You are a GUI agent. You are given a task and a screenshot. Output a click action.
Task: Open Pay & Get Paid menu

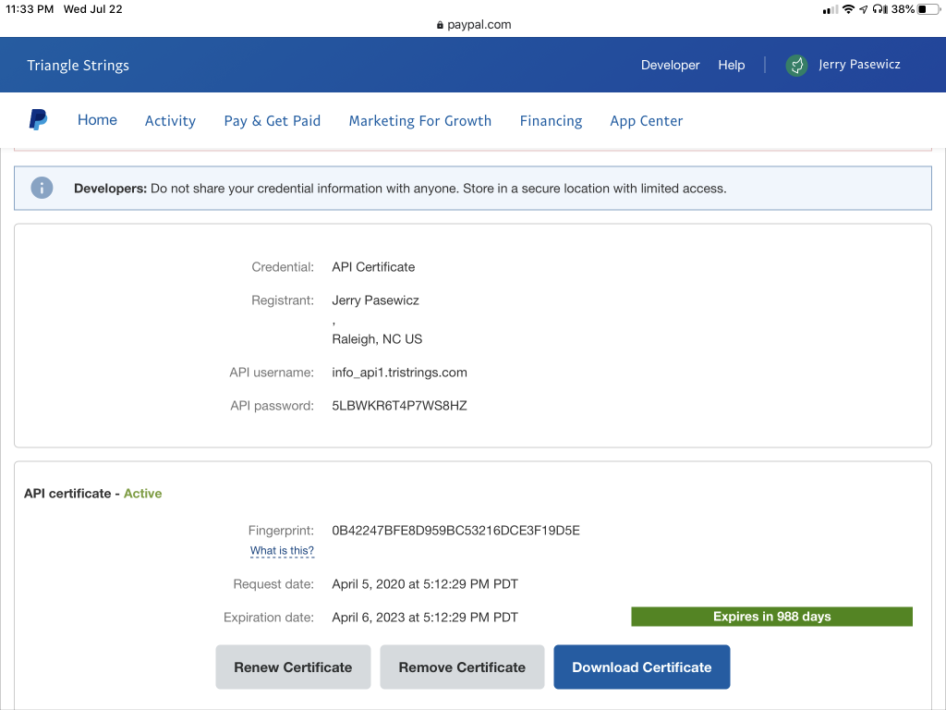(x=273, y=121)
